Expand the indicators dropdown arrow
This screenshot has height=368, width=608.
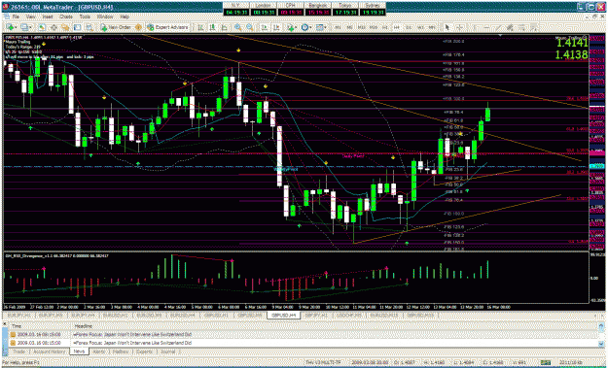[297, 27]
